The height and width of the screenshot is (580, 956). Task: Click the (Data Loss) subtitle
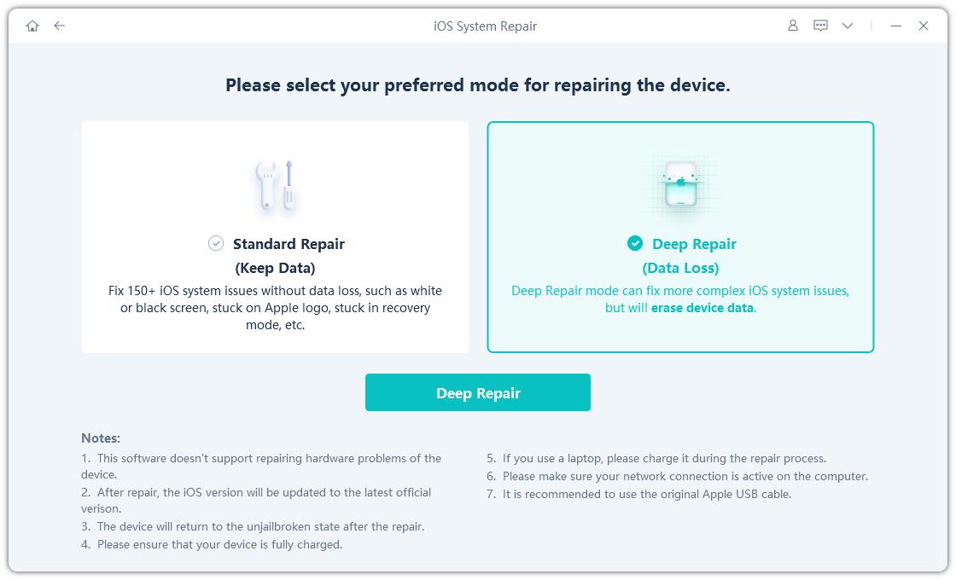click(680, 268)
